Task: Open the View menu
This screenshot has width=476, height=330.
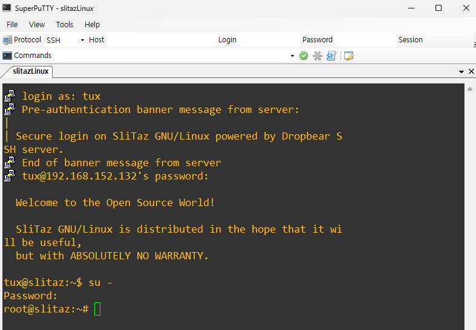Action: (37, 25)
